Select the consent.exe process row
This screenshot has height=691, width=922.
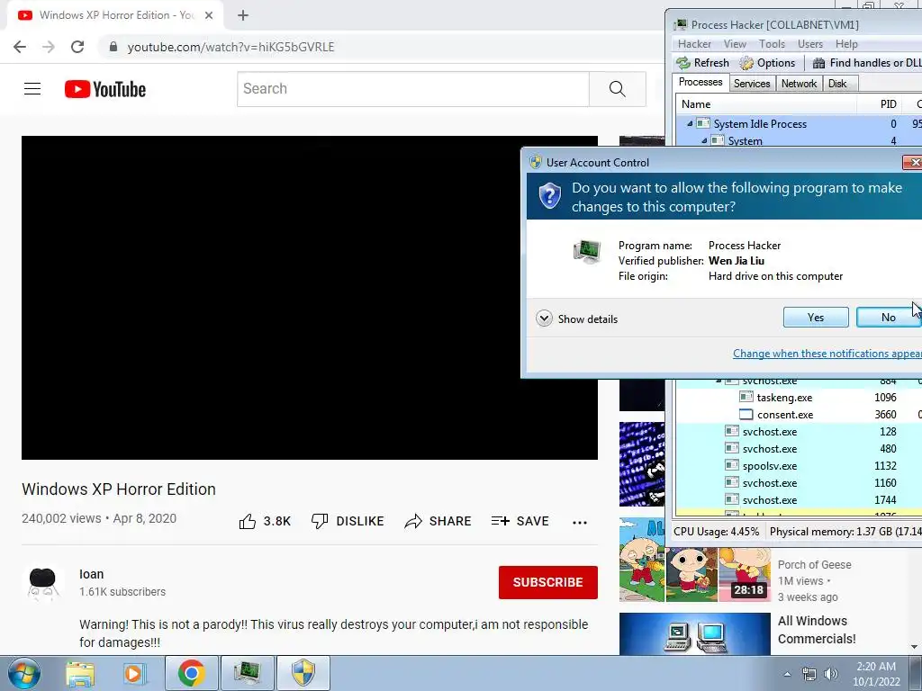pos(799,414)
